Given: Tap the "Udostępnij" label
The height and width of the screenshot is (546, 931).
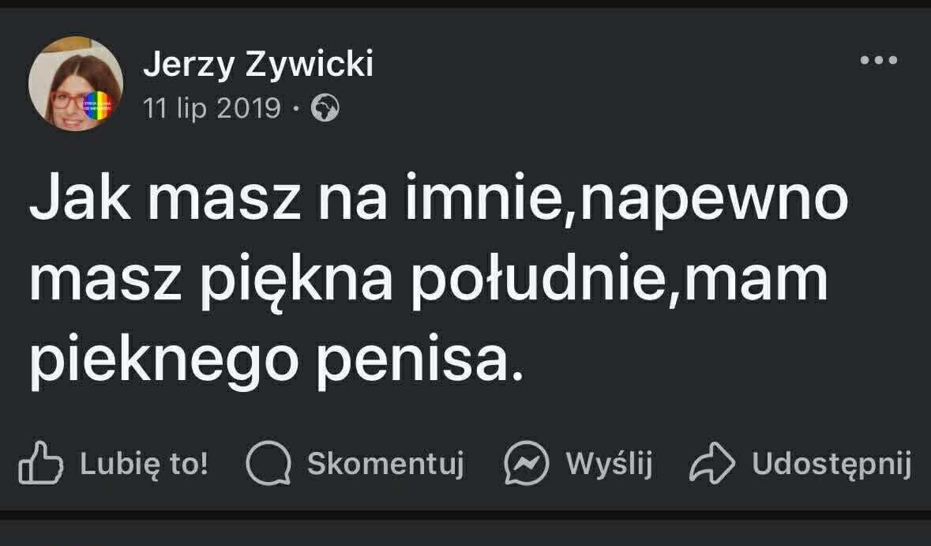Looking at the screenshot, I should point(832,464).
